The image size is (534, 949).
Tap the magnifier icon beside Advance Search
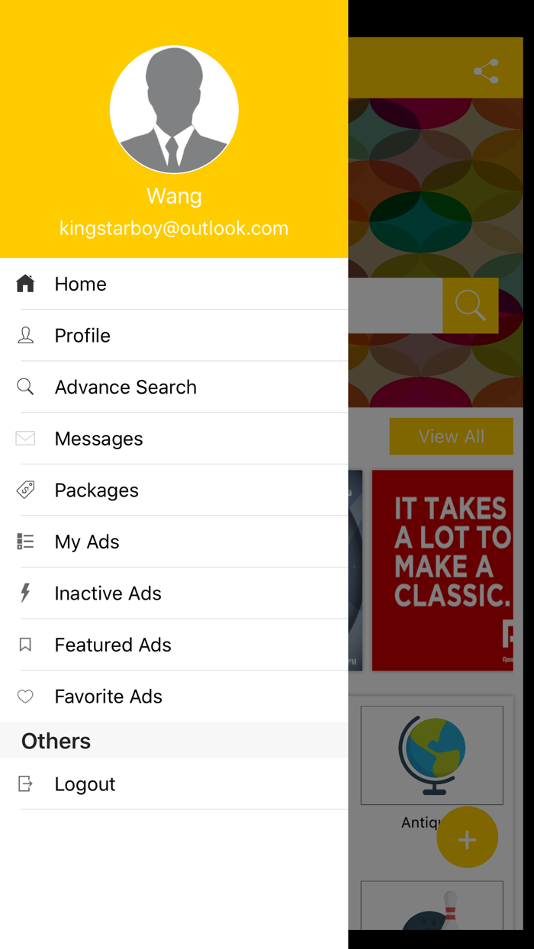[x=25, y=387]
